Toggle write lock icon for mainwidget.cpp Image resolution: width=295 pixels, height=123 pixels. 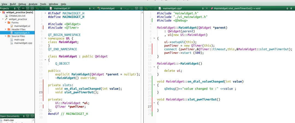(x=155, y=8)
